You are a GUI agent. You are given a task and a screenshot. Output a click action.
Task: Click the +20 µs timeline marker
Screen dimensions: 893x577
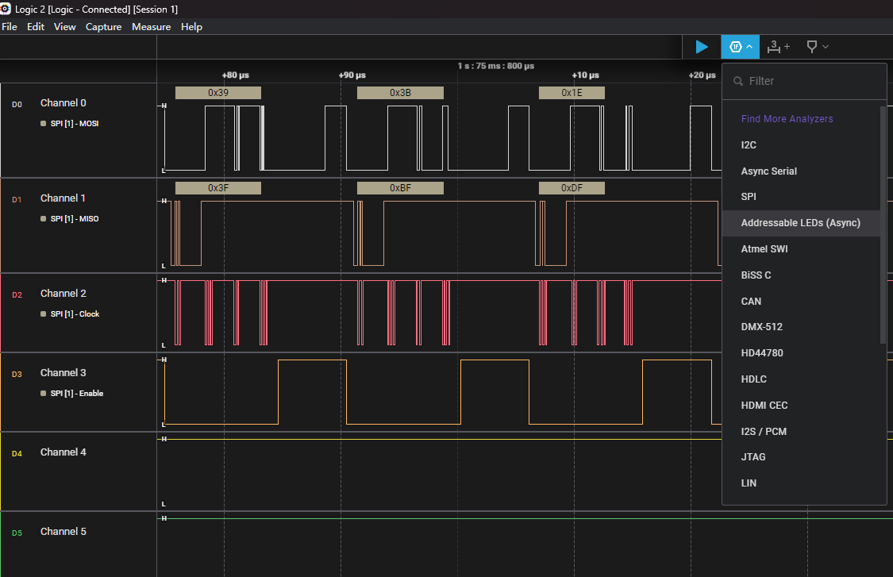[x=702, y=75]
